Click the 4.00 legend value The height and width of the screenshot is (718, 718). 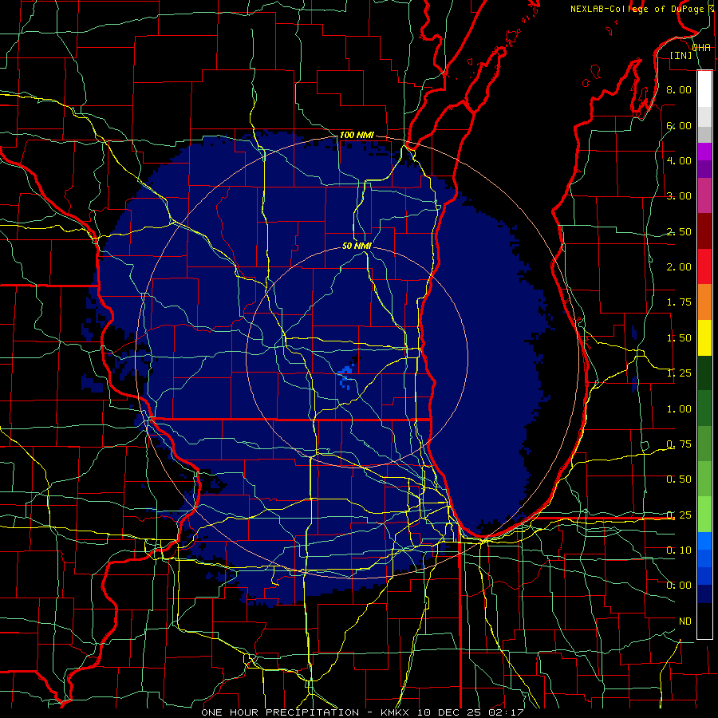pyautogui.click(x=679, y=160)
